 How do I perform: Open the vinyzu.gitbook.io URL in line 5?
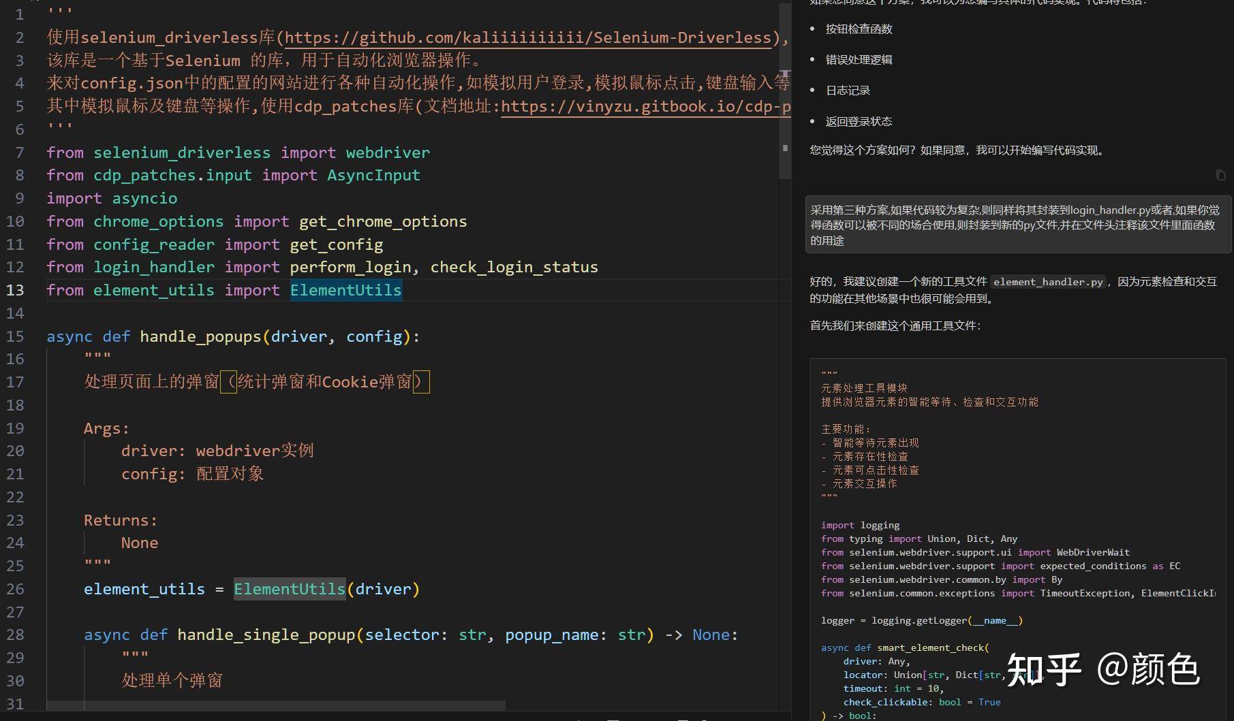[645, 106]
